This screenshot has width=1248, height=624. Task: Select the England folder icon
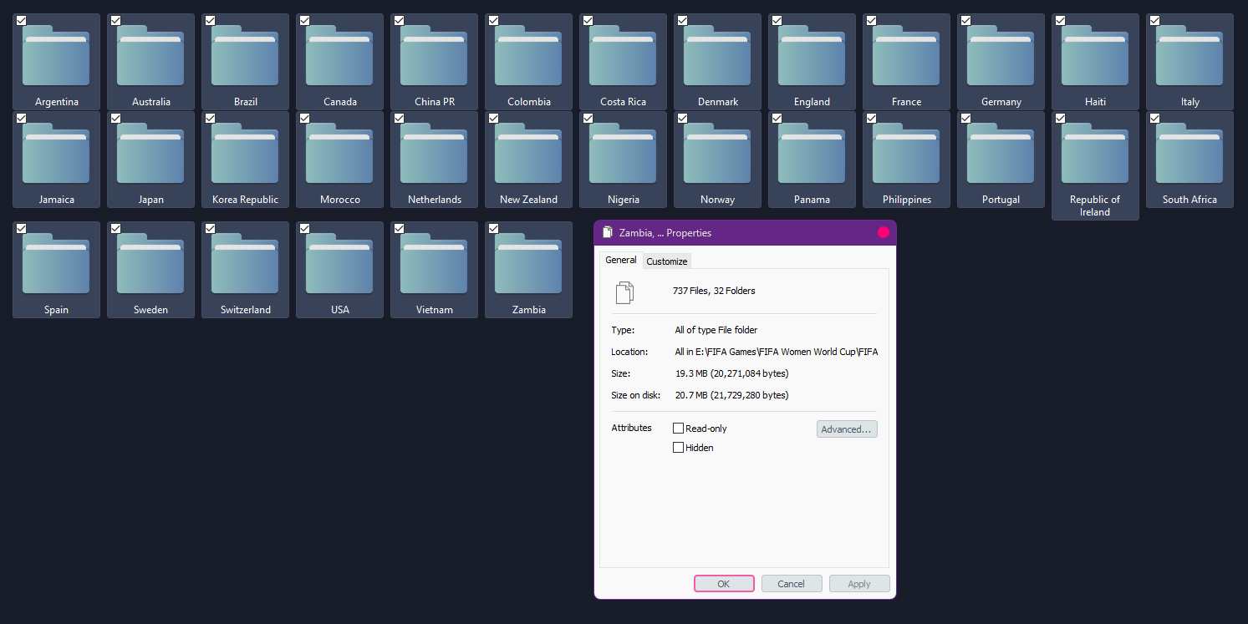812,56
